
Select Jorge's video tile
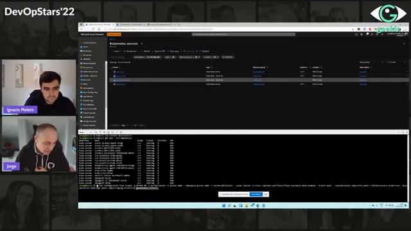39,144
